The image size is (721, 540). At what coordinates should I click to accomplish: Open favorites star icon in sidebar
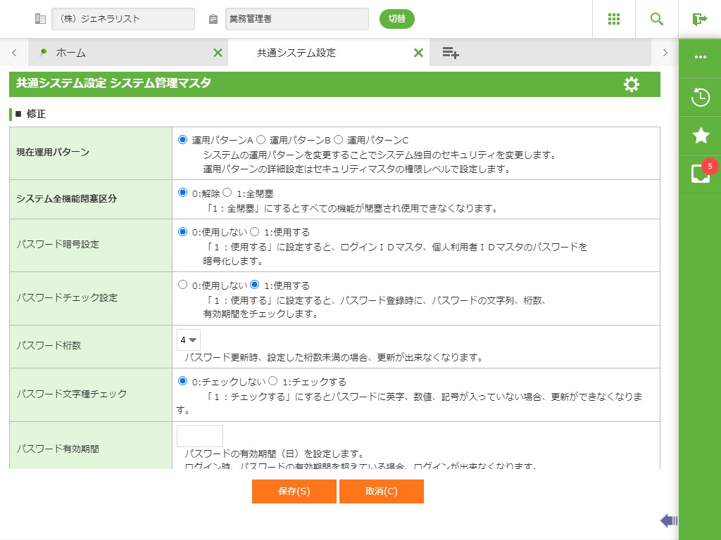click(x=700, y=136)
